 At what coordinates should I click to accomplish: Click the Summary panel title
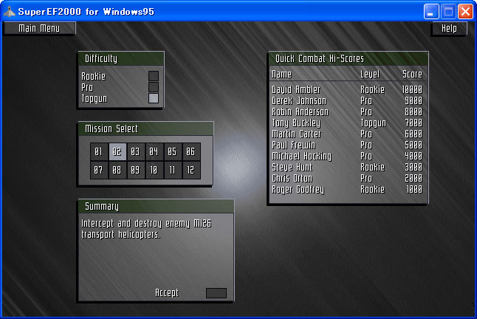pos(102,207)
